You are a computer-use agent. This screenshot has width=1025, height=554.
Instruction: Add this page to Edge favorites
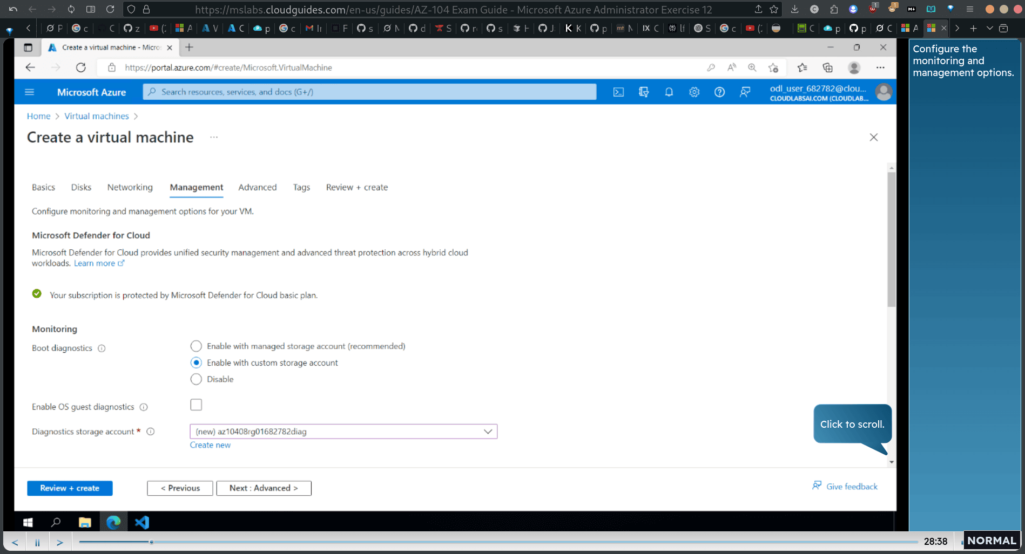773,67
